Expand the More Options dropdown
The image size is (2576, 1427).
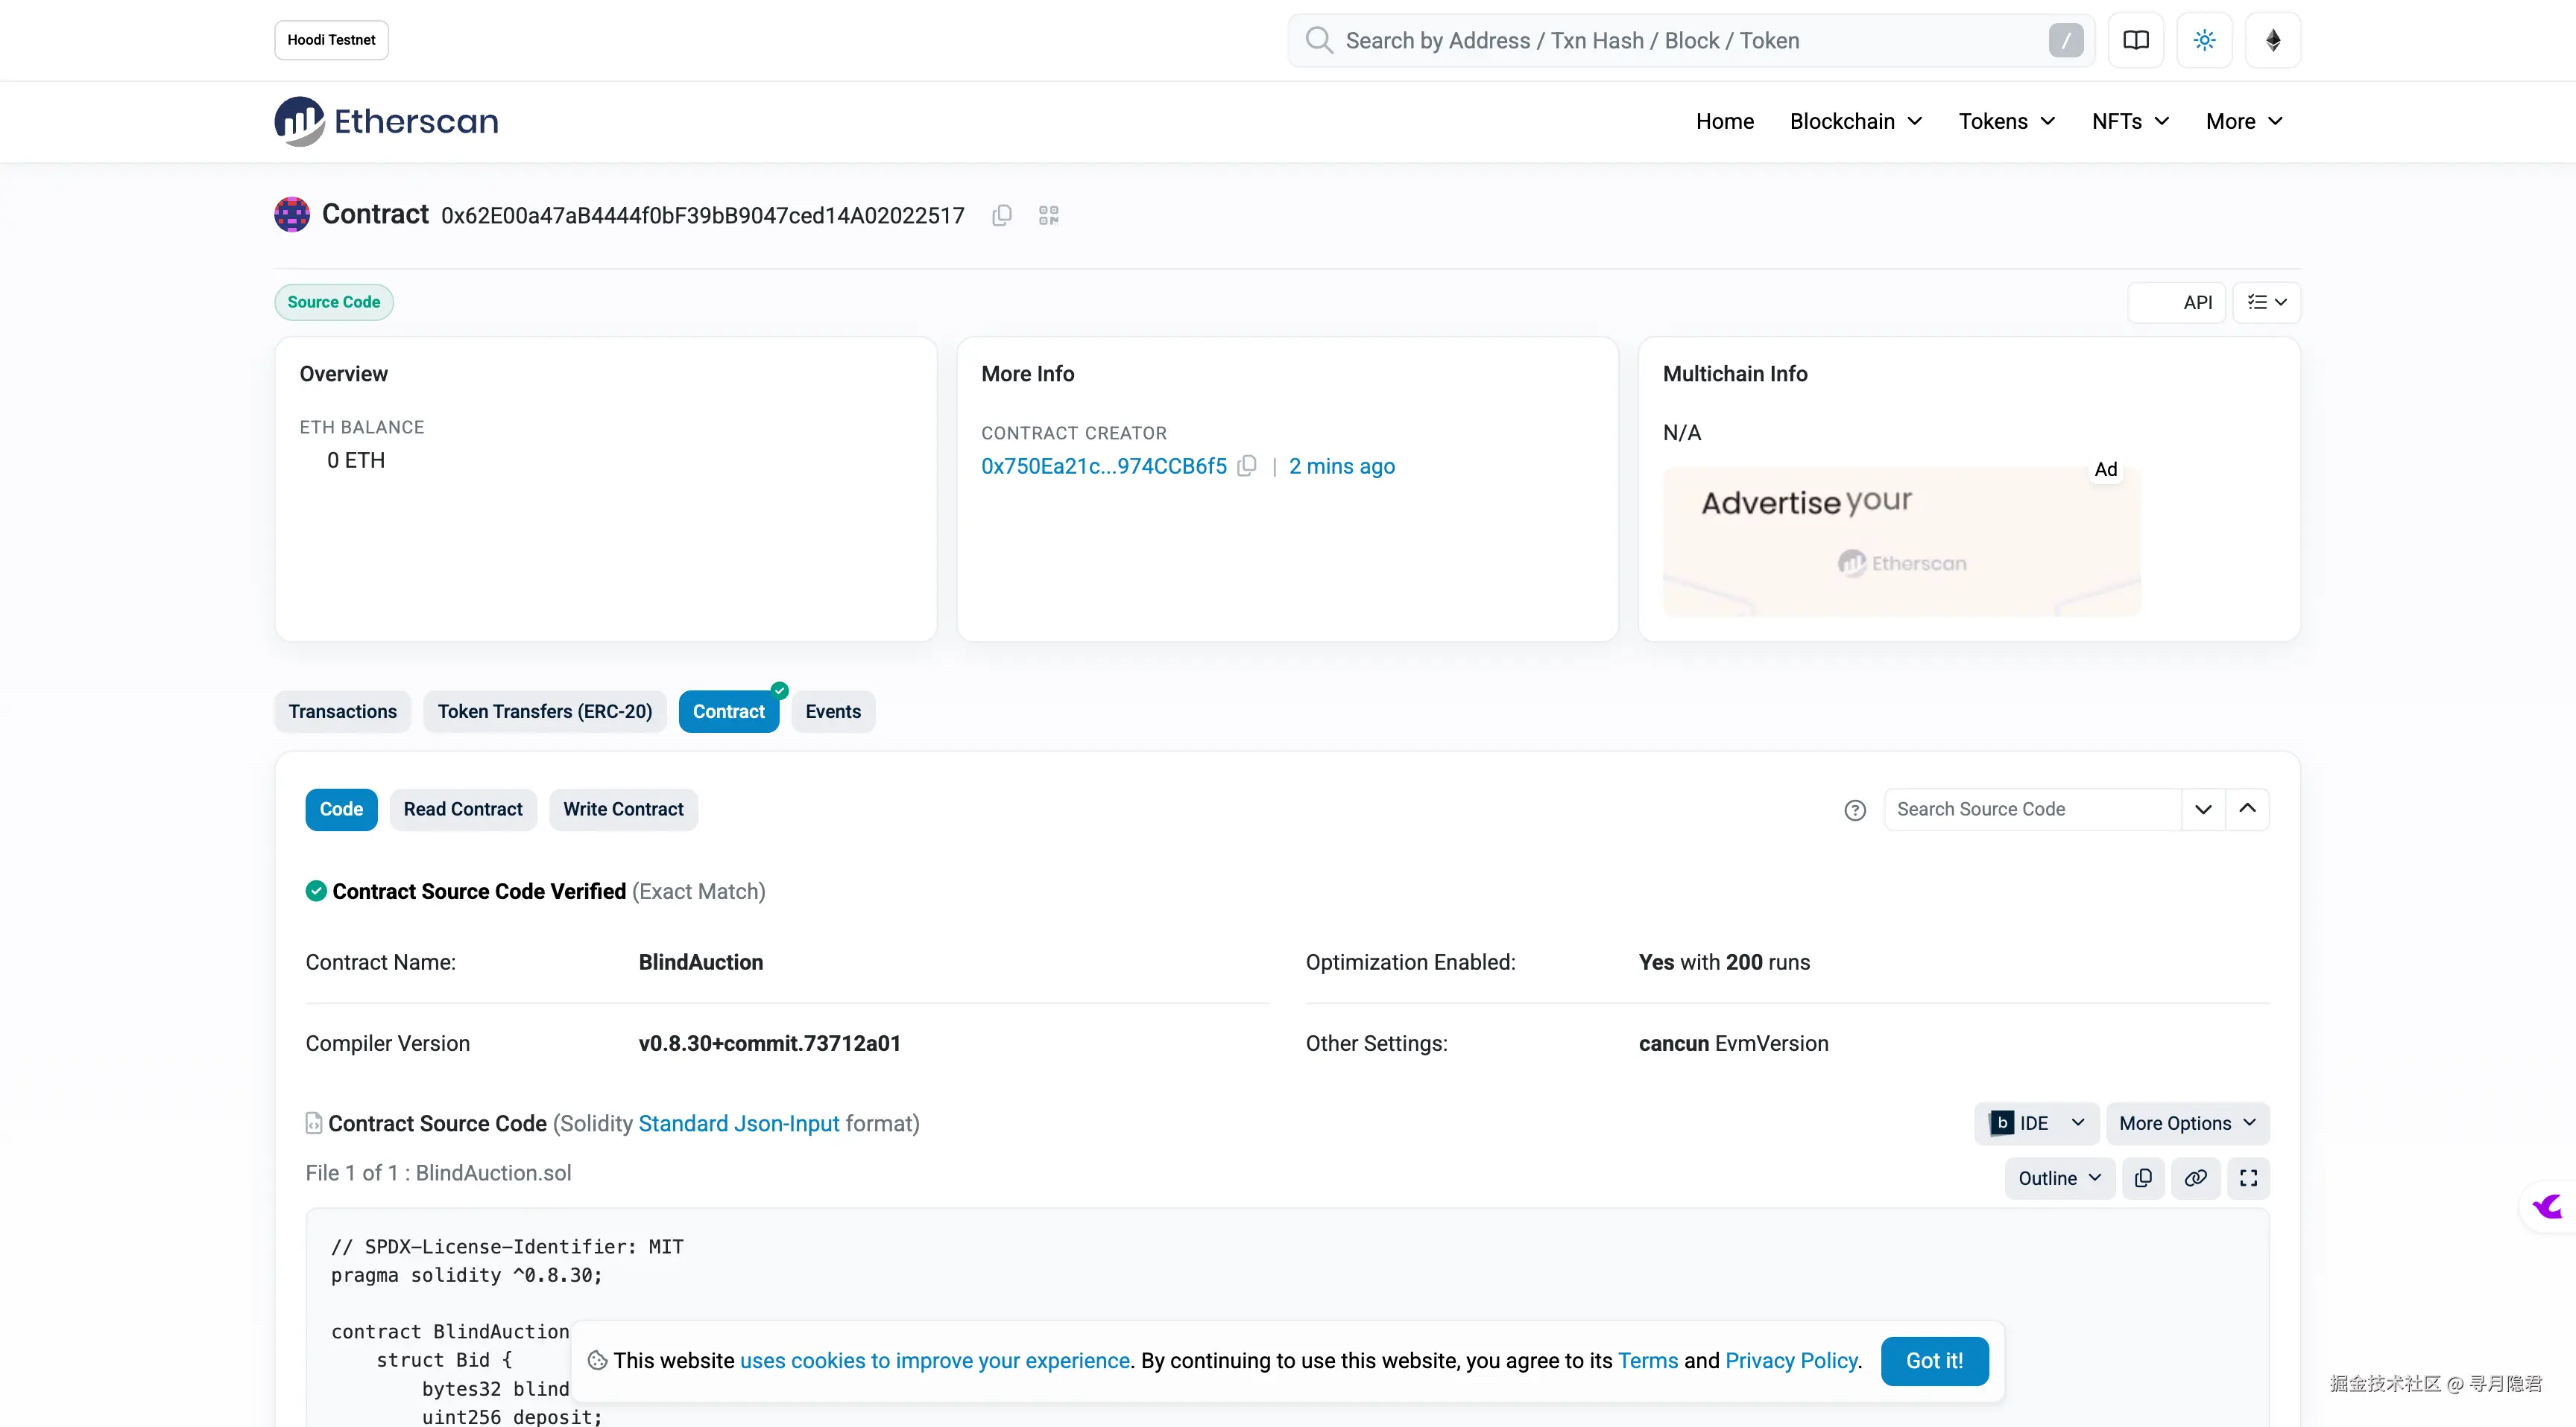2187,1123
